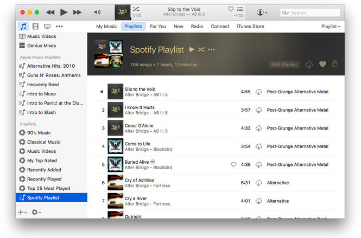Download Cry a River from iCloud
The width and height of the screenshot is (361, 238).
258,201
